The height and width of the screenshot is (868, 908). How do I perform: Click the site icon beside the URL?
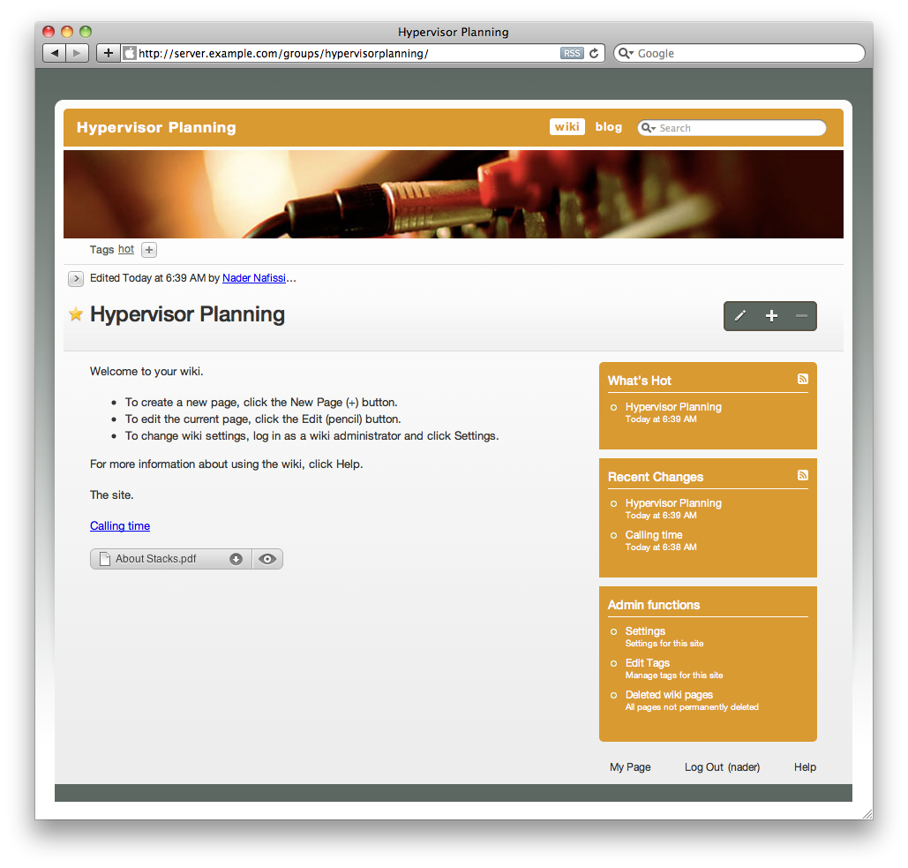[x=129, y=53]
